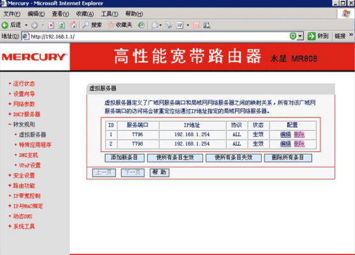Open the 文件(F) menu
The width and height of the screenshot is (355, 255).
coord(11,14)
